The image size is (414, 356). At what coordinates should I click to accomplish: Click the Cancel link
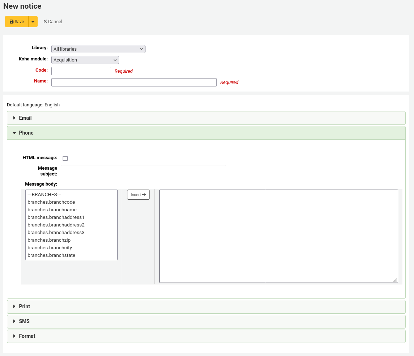(x=55, y=21)
